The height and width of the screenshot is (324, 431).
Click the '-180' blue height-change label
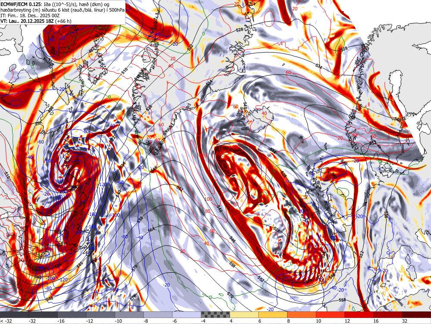[x=93, y=214]
